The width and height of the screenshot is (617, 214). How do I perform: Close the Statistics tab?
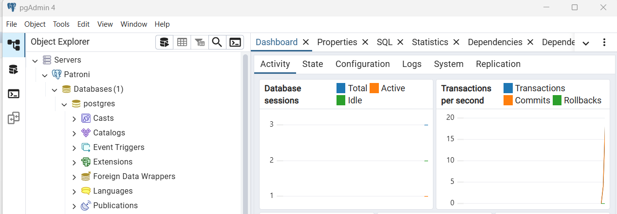456,42
